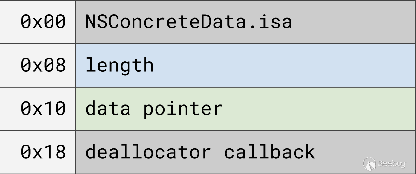Viewport: 416px width, 174px height.
Task: Click the word pointer in third row
Action: click(182, 108)
